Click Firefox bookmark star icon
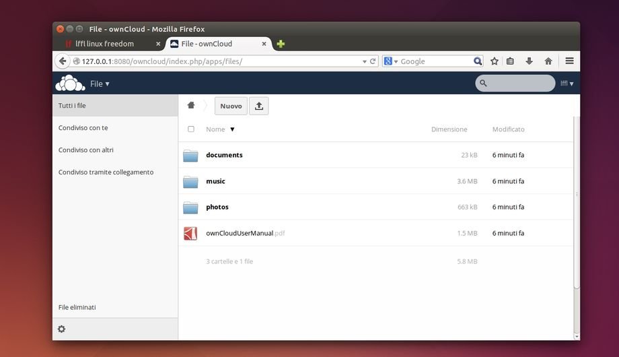This screenshot has height=357, width=619. pos(495,61)
